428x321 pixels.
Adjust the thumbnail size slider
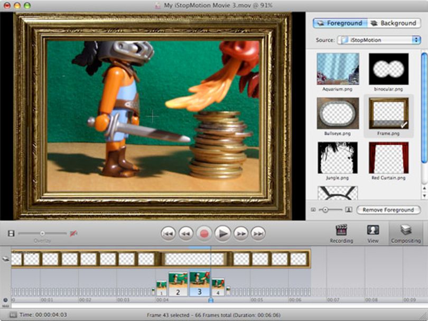point(331,210)
